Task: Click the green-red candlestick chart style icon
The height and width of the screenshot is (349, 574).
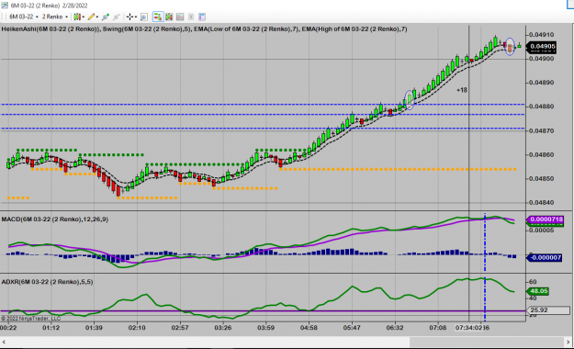Action: pos(77,17)
